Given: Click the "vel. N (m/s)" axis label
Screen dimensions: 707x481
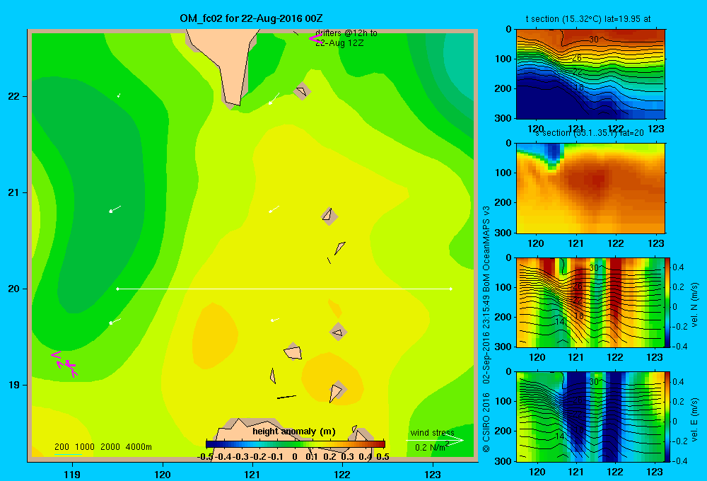Looking at the screenshot, I should [694, 305].
